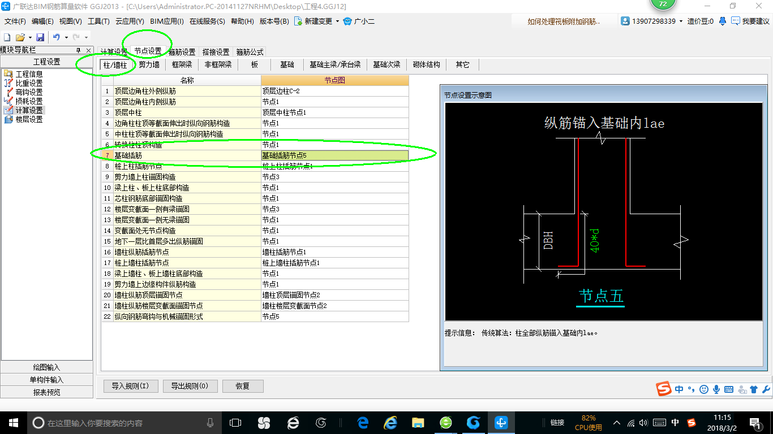This screenshot has width=773, height=434.
Task: Open the 单构件输入 module button
Action: 46,380
